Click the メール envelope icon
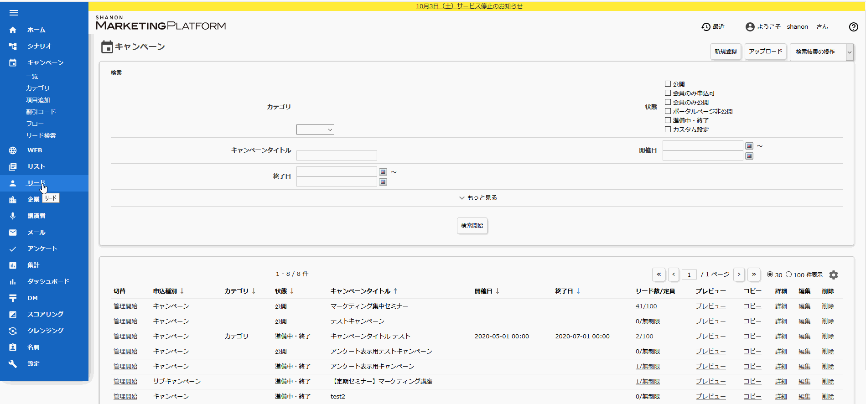This screenshot has height=404, width=866. [13, 233]
